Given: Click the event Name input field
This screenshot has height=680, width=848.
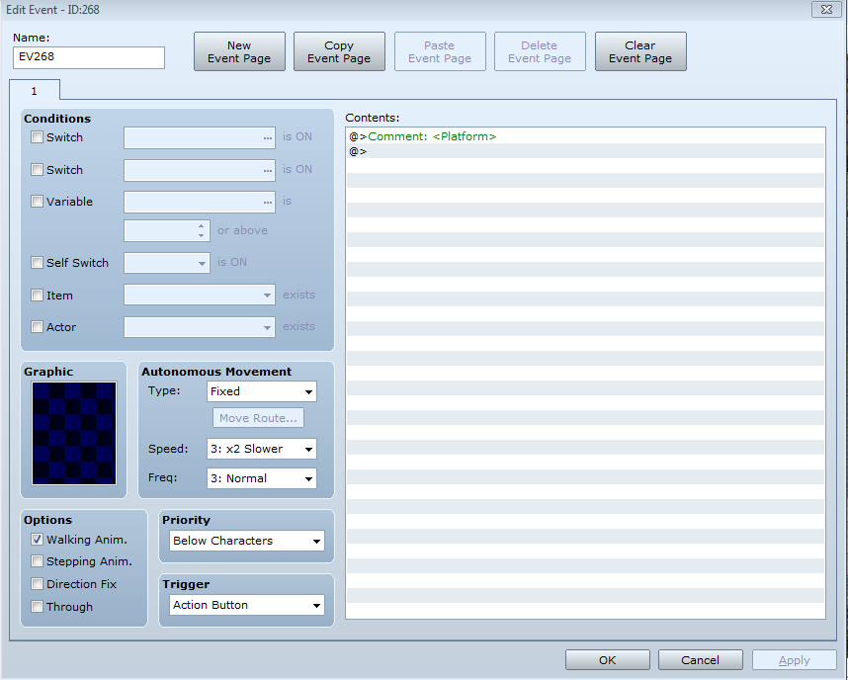Looking at the screenshot, I should click(89, 57).
